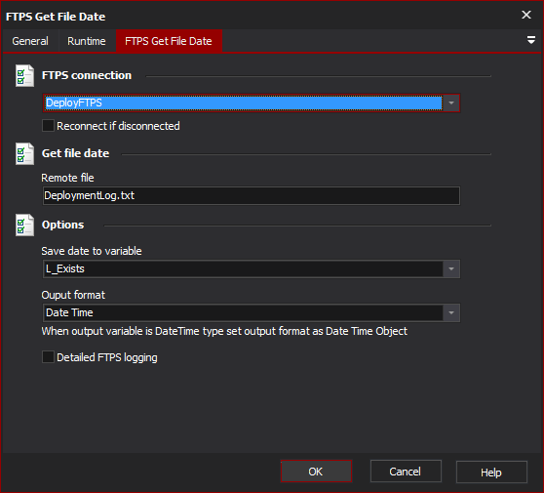Image resolution: width=544 pixels, height=493 pixels.
Task: Click the FTPS connection section icon
Action: pos(24,76)
